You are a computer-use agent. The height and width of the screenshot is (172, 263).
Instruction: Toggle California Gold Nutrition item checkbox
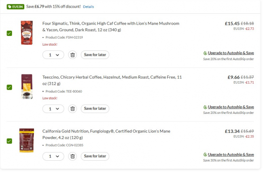(x=9, y=141)
